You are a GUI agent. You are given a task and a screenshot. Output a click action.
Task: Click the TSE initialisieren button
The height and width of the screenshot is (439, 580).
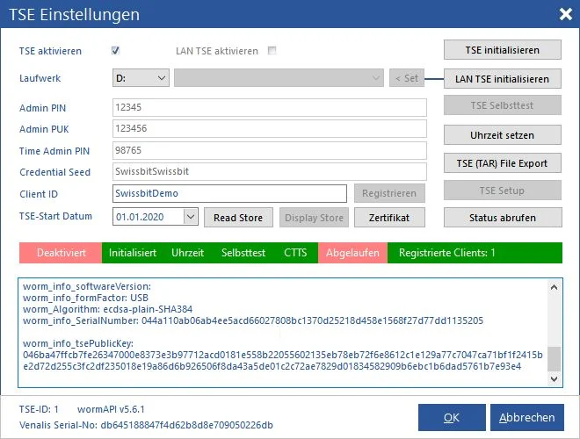[x=503, y=50]
